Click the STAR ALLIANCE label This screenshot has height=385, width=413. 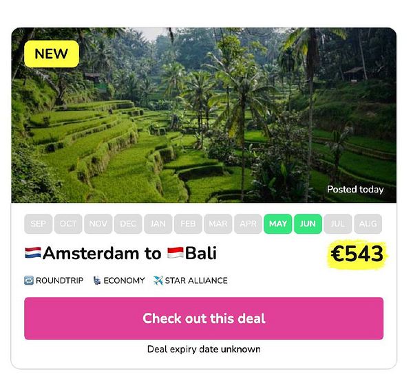196,280
